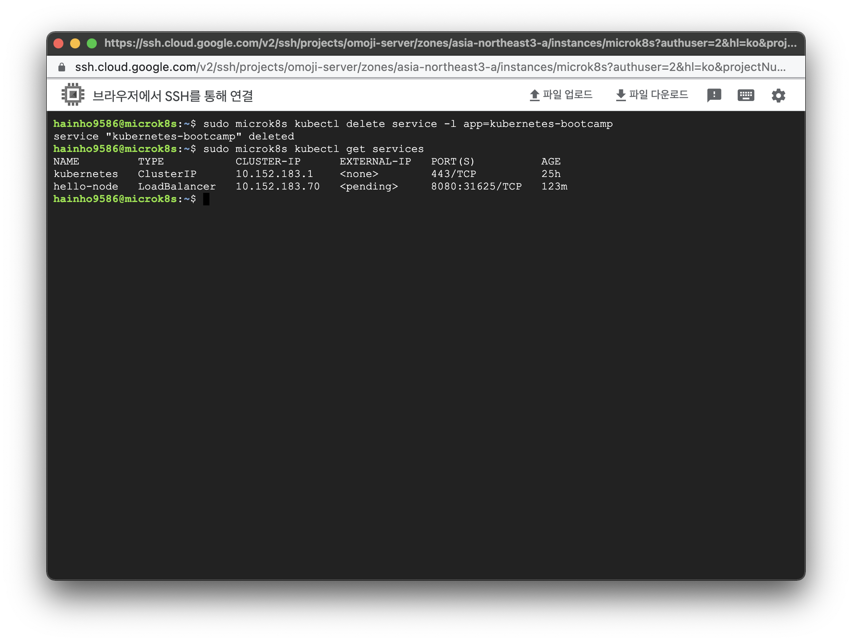Click the terminal cursor block at prompt
This screenshot has width=852, height=642.
coord(206,199)
